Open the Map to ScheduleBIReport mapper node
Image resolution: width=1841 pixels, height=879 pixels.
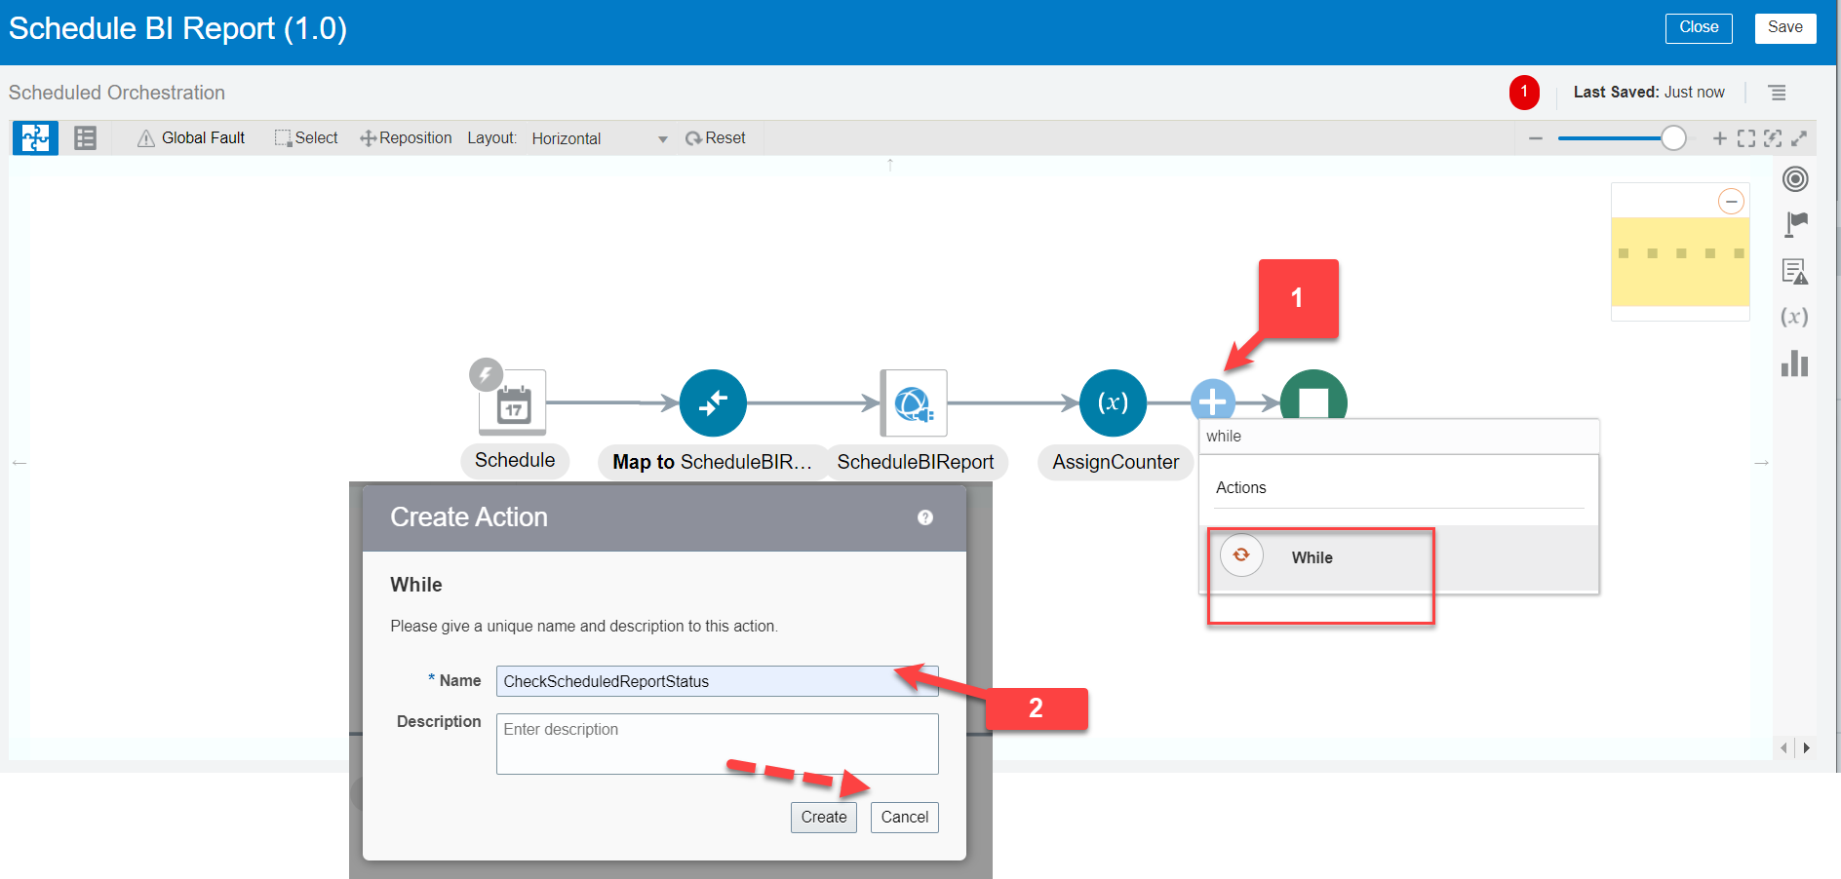tap(713, 402)
